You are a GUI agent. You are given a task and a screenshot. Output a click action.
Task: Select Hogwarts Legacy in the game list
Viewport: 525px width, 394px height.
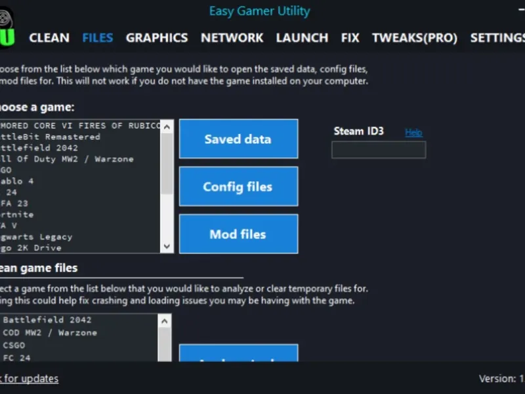point(80,237)
